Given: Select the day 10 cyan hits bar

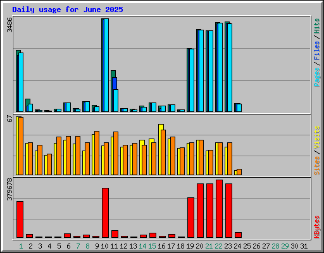Looking at the screenshot, I should 106,65.
